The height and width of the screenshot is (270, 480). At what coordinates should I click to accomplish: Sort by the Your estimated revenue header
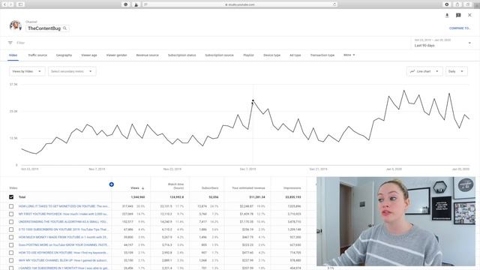pyautogui.click(x=248, y=188)
